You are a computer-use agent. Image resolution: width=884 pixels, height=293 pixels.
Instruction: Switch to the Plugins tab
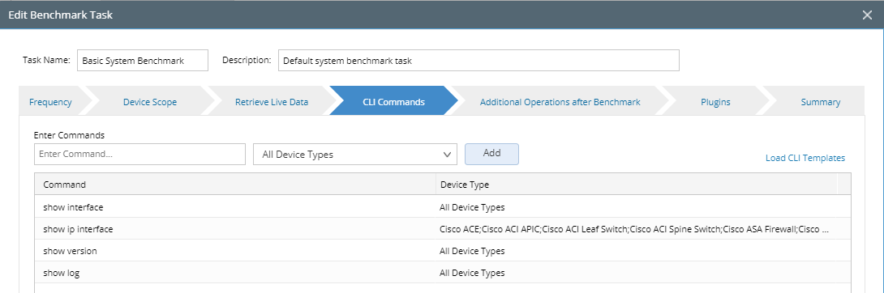pyautogui.click(x=715, y=102)
